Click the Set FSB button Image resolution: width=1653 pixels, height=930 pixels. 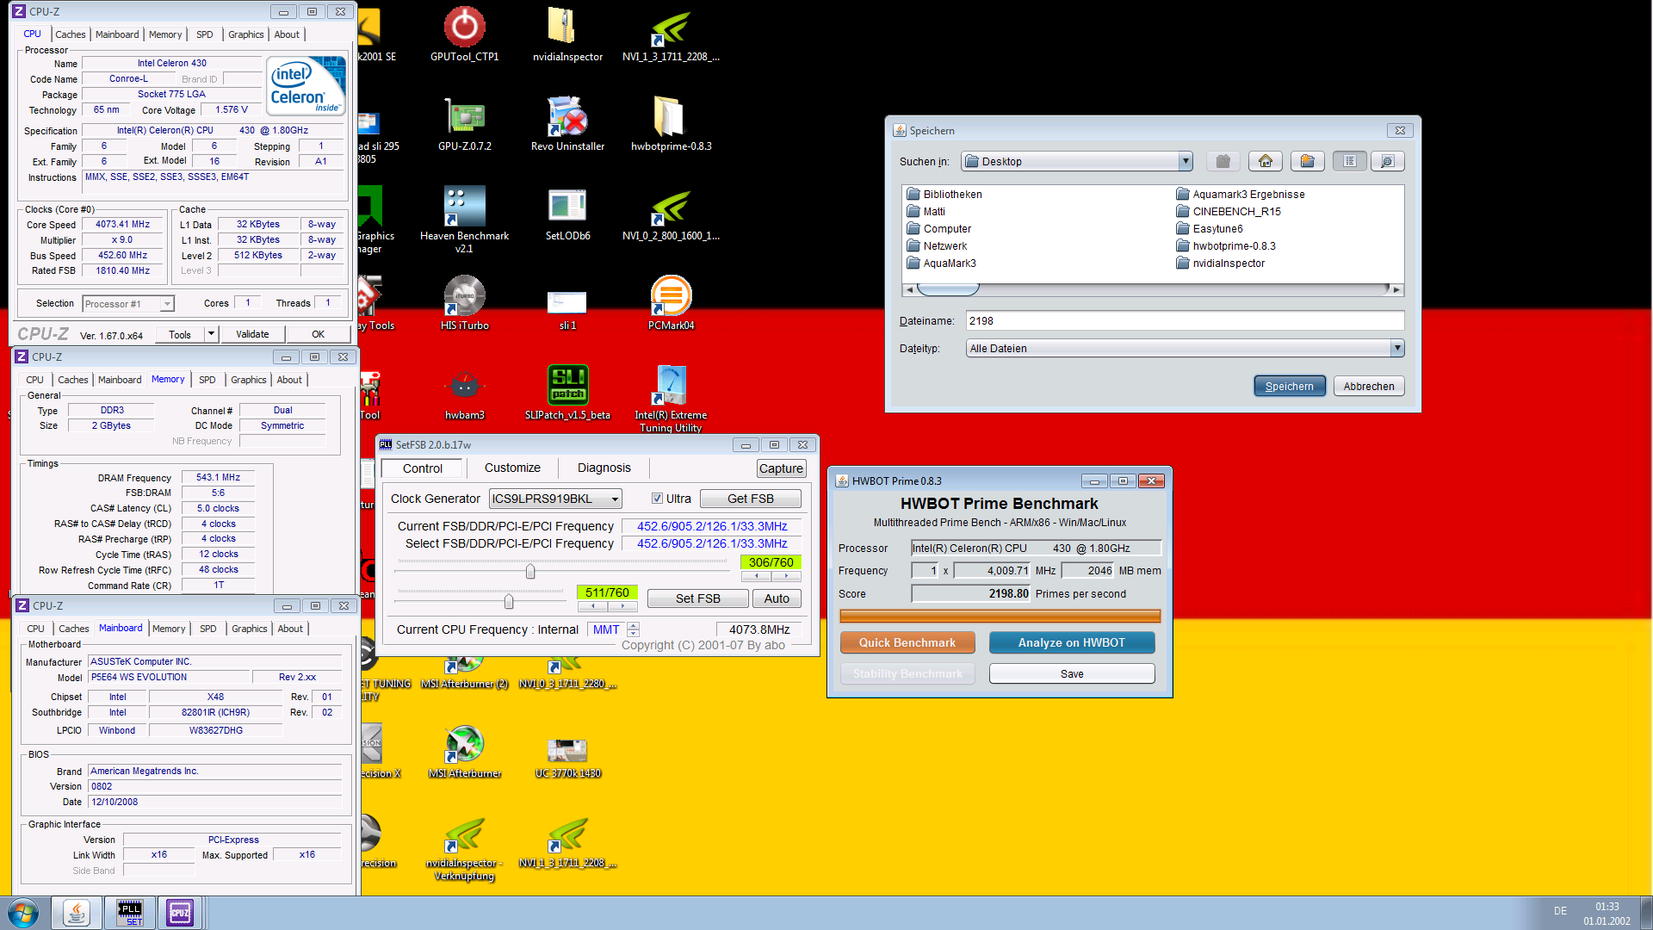click(x=697, y=598)
